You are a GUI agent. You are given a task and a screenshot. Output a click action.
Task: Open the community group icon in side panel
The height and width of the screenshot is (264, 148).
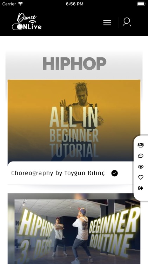pos(141,145)
